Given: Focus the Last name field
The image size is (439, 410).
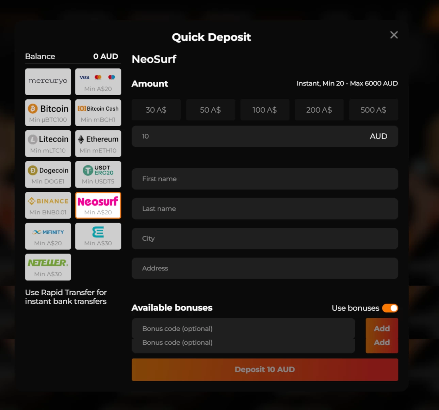Looking at the screenshot, I should coord(265,209).
